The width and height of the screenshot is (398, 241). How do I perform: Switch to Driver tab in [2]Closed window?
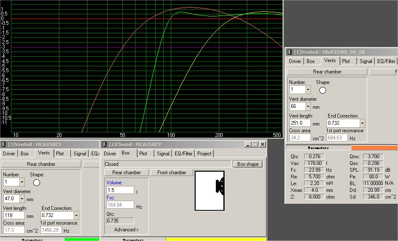click(110, 154)
